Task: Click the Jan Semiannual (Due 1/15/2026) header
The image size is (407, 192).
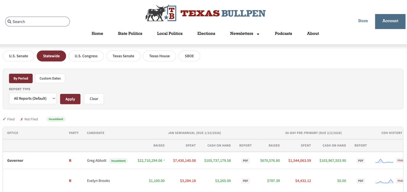Action: (195, 133)
